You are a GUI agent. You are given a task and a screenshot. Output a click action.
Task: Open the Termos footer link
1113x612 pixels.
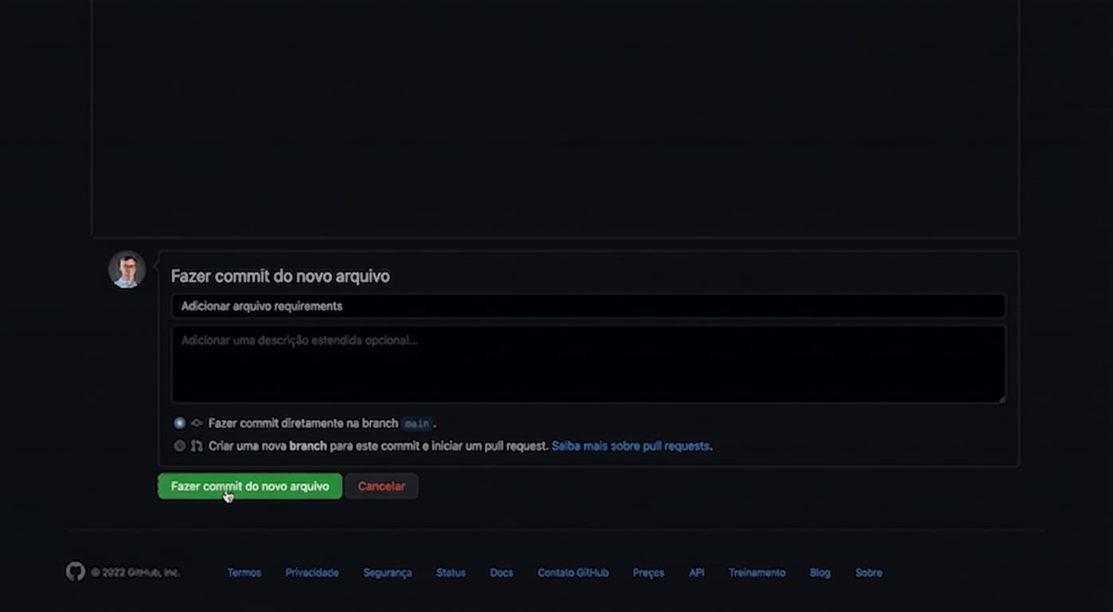pos(244,573)
